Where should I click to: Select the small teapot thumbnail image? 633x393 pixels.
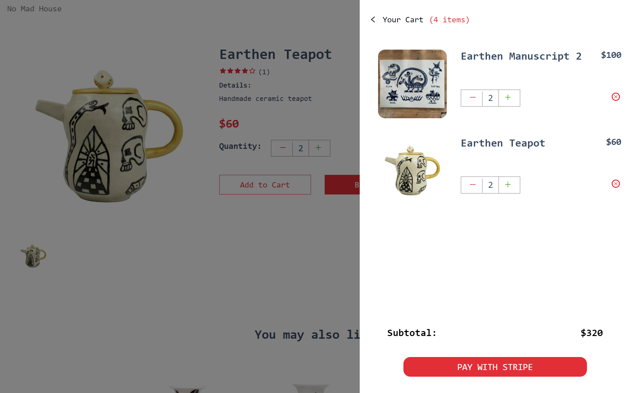point(33,256)
